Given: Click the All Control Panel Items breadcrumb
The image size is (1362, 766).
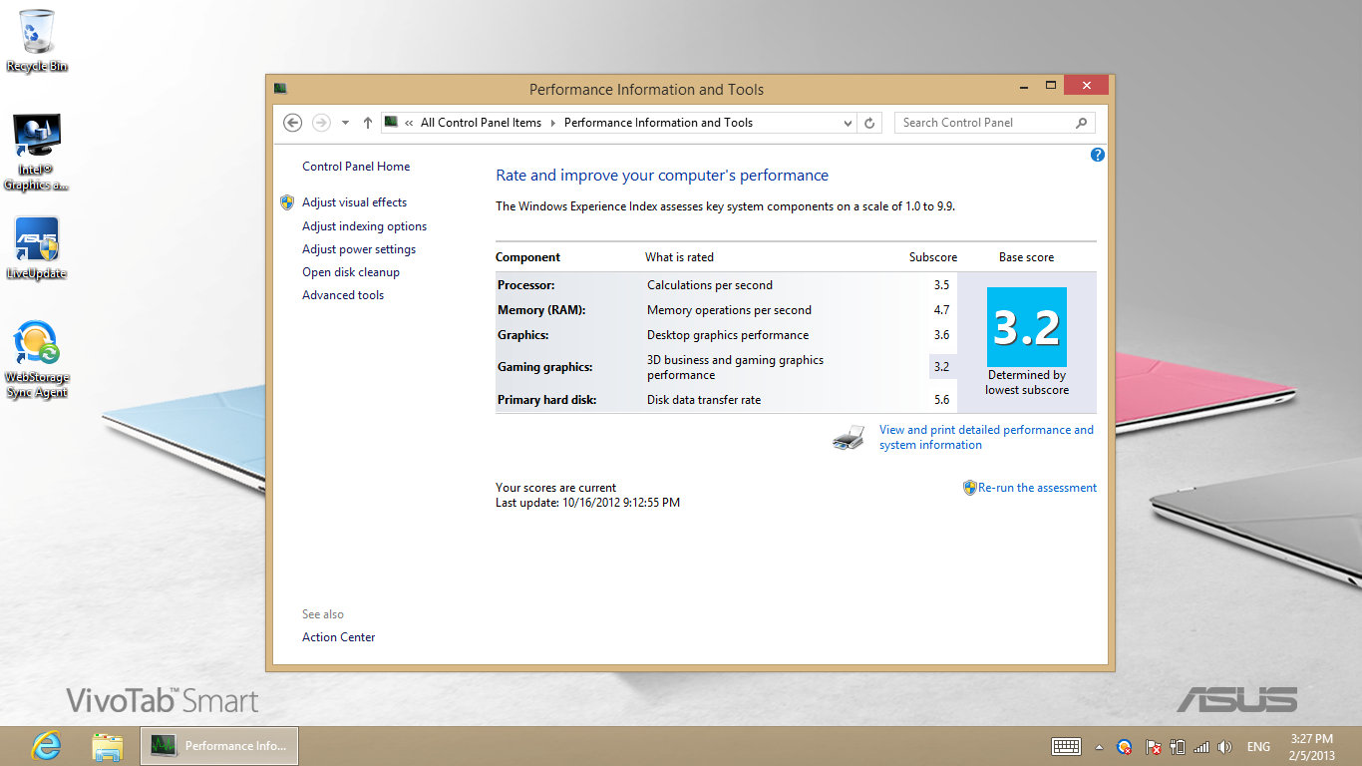Looking at the screenshot, I should pyautogui.click(x=481, y=123).
